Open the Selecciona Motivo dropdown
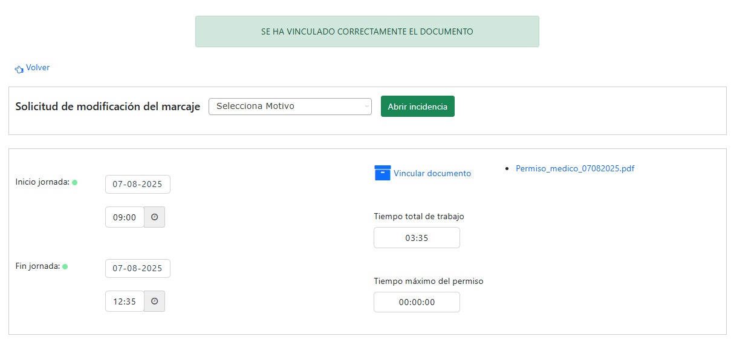The width and height of the screenshot is (734, 339). click(x=290, y=107)
